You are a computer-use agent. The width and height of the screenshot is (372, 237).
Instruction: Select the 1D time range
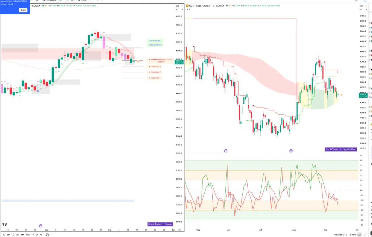(x=4, y=235)
